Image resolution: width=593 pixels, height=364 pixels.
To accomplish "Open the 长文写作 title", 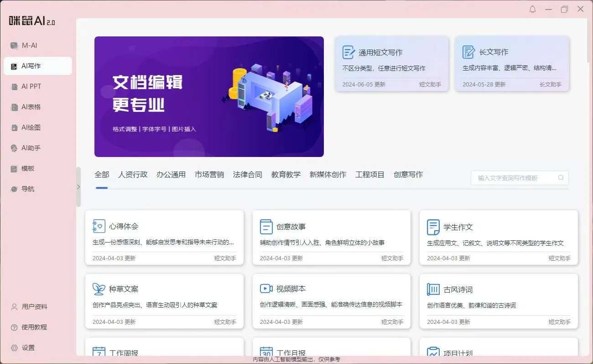I will tap(494, 52).
